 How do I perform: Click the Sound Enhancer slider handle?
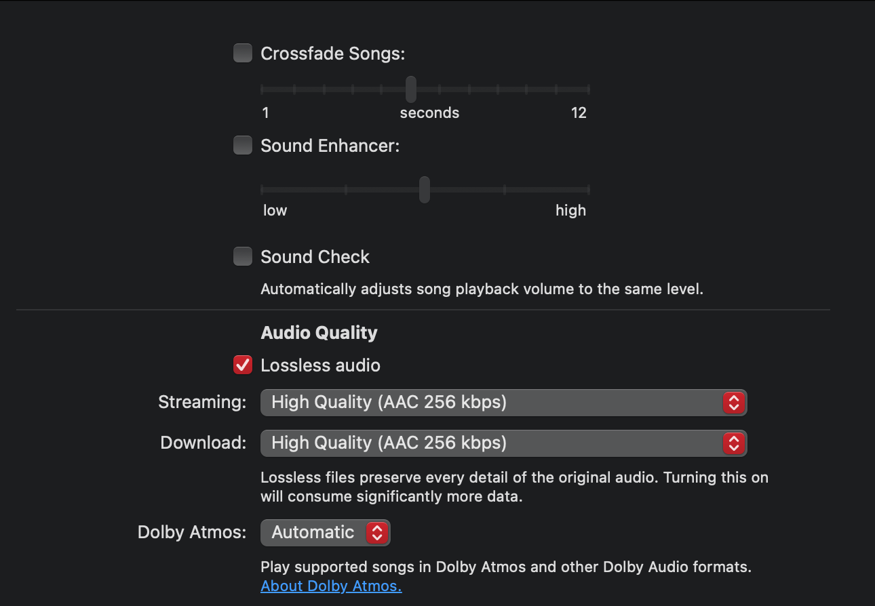pyautogui.click(x=425, y=190)
